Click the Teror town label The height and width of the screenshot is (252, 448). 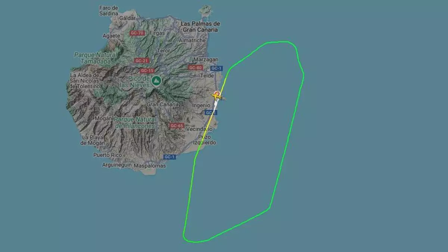click(x=163, y=50)
